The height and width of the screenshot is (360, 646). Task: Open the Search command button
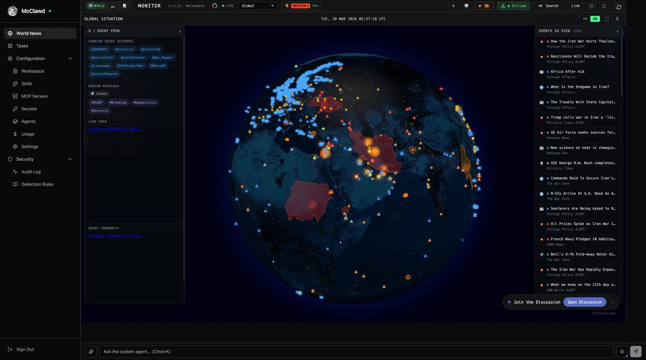coord(548,6)
